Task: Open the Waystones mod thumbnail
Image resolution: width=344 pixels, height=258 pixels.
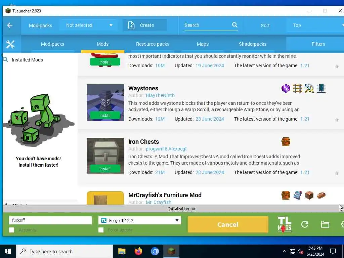Action: pyautogui.click(x=105, y=102)
